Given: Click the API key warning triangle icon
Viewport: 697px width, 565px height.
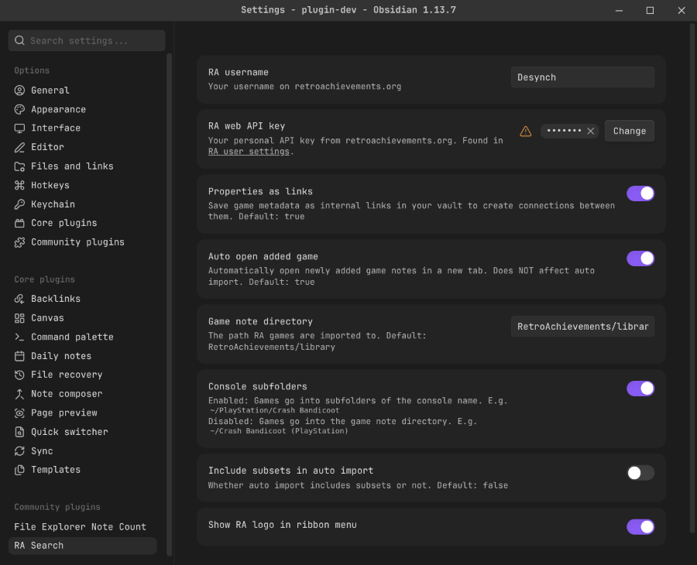Looking at the screenshot, I should coord(526,131).
